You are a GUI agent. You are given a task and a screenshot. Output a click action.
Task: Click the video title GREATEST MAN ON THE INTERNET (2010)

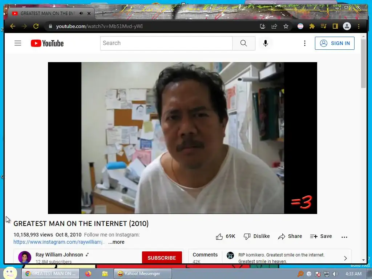coord(81,223)
